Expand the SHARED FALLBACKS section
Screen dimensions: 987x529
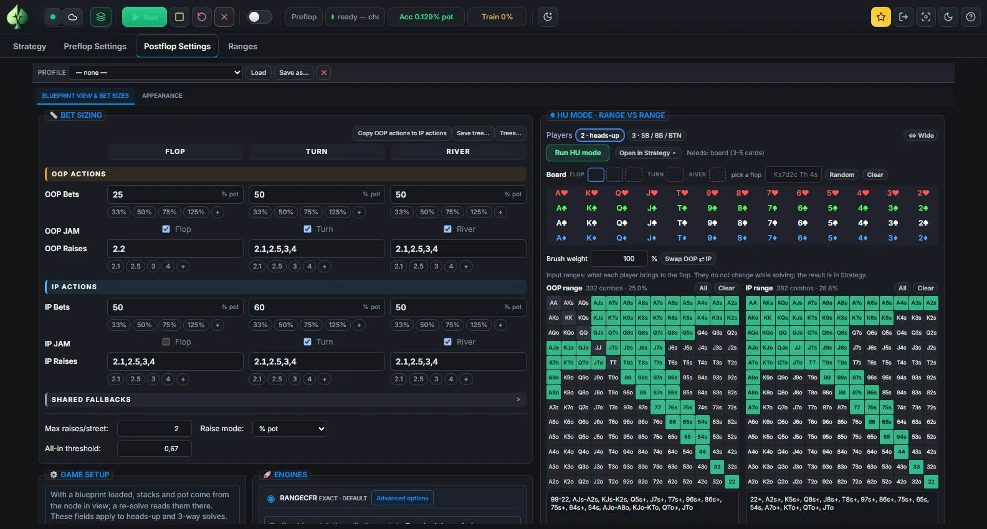tap(285, 399)
